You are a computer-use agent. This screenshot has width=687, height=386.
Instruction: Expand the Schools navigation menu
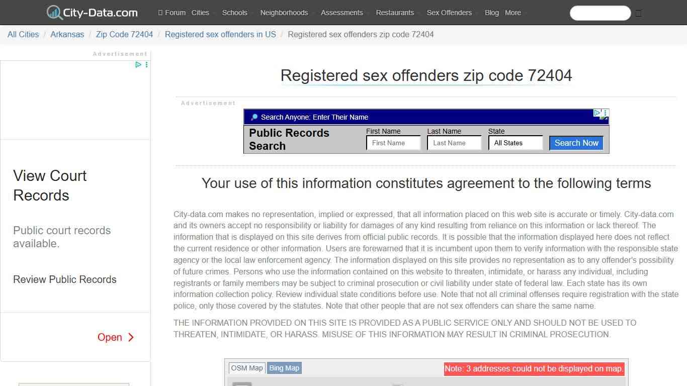pos(234,13)
